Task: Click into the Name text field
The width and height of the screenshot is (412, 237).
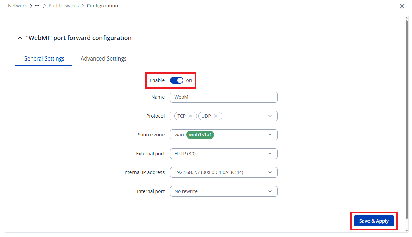Action: pos(224,97)
